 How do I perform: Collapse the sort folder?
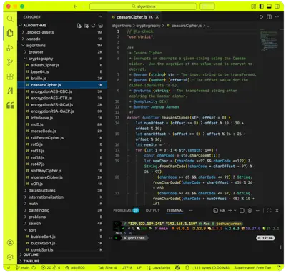click(62, 230)
